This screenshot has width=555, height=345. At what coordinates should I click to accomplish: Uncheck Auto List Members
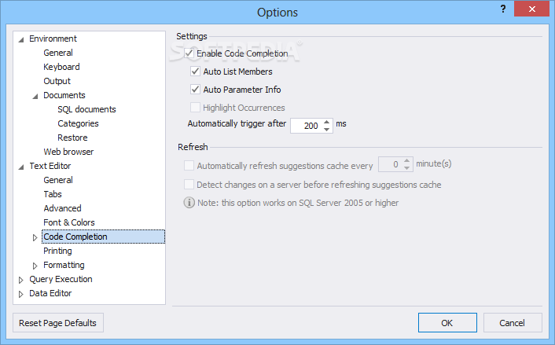pyautogui.click(x=196, y=72)
